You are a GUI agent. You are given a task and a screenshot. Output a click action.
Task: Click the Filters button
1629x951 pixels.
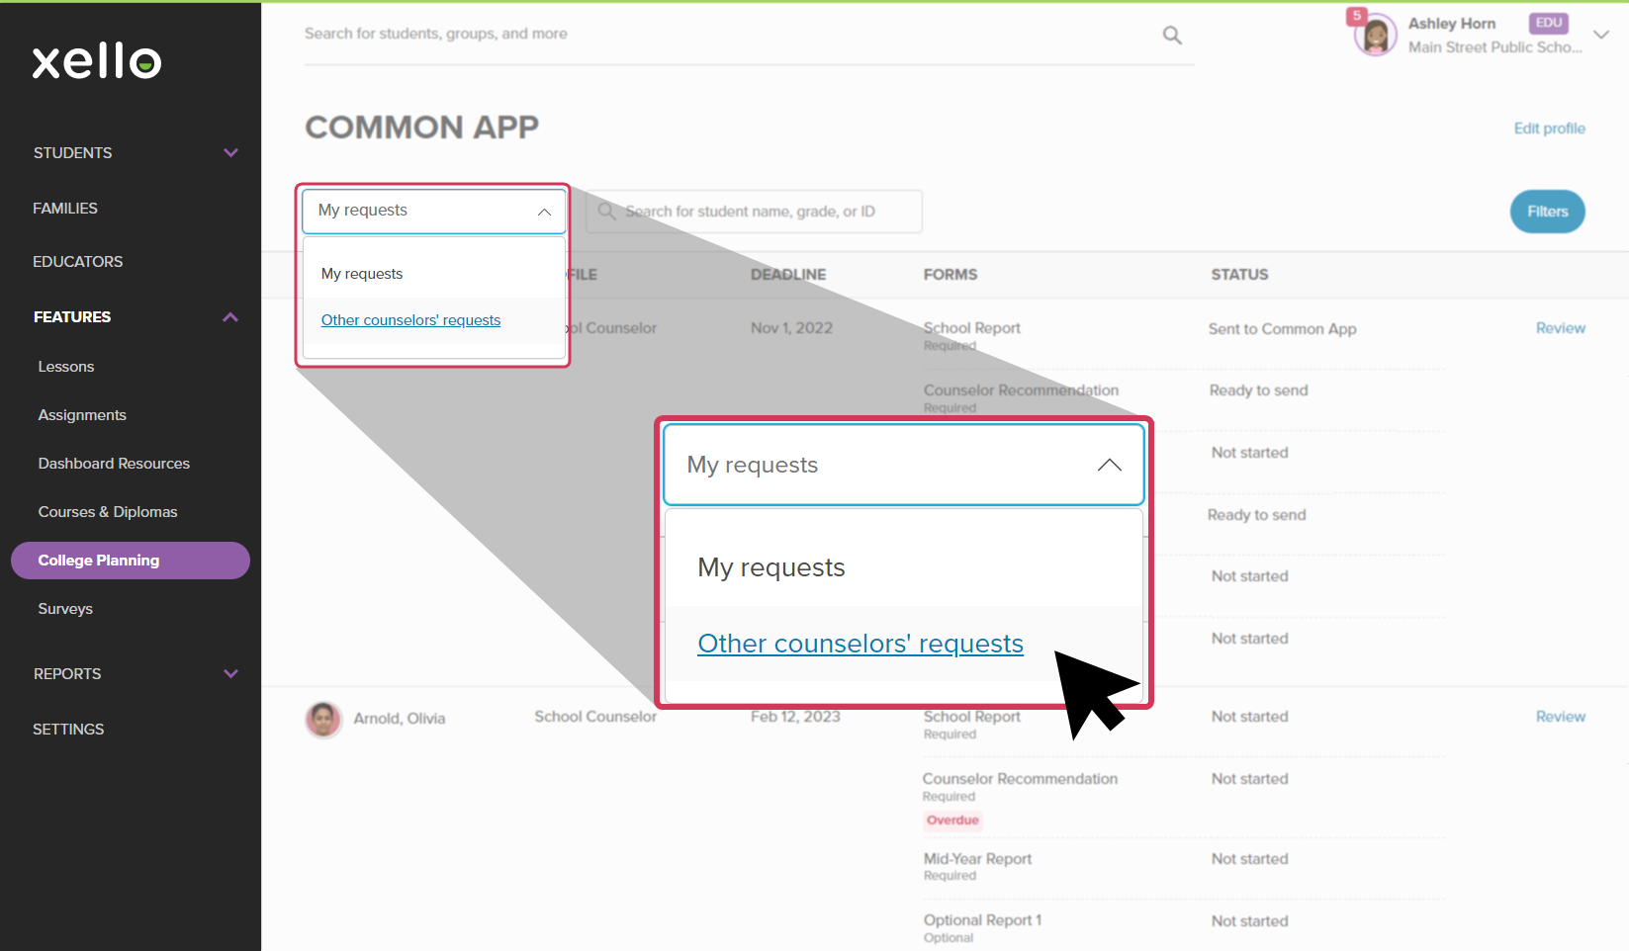[x=1547, y=211]
